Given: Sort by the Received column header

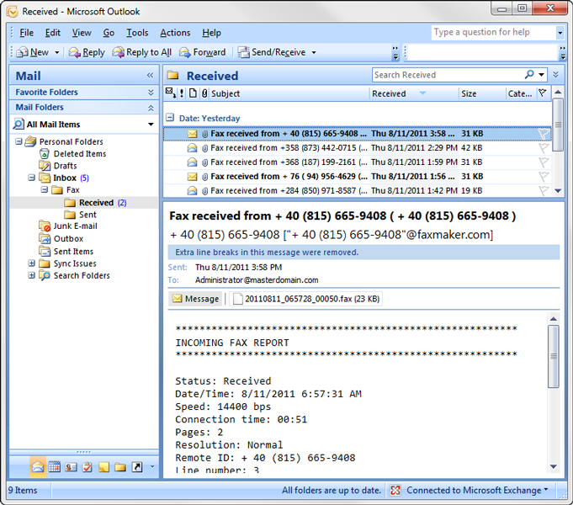Looking at the screenshot, I should pyautogui.click(x=413, y=93).
